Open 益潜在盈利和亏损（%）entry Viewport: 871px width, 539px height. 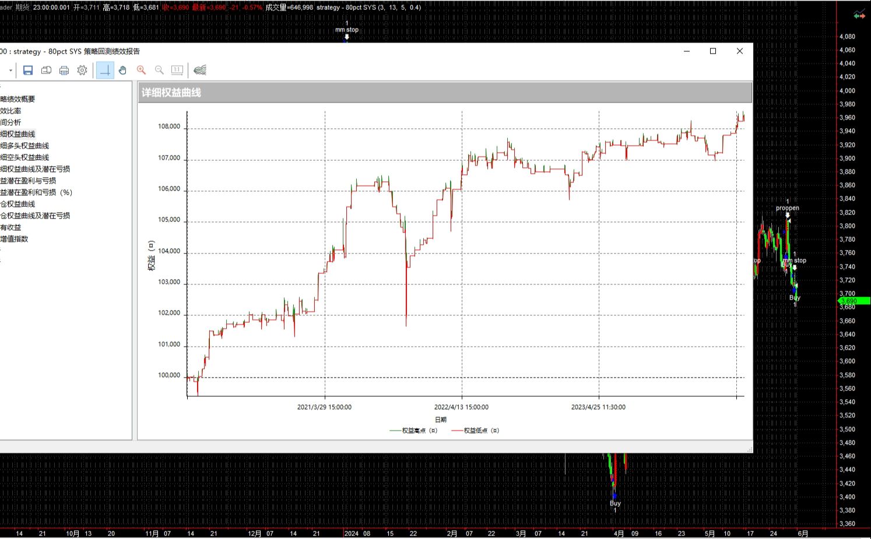36,192
